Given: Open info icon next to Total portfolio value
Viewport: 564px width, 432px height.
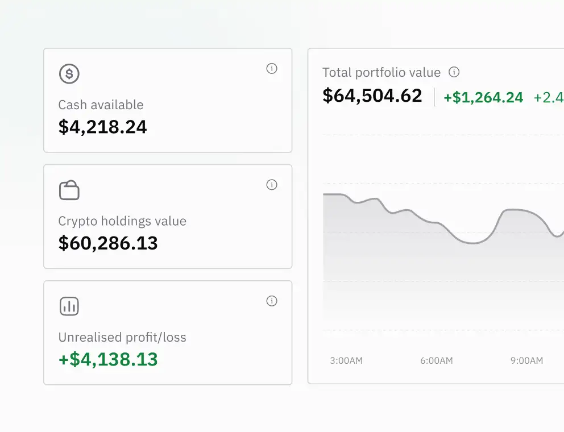Looking at the screenshot, I should point(454,72).
